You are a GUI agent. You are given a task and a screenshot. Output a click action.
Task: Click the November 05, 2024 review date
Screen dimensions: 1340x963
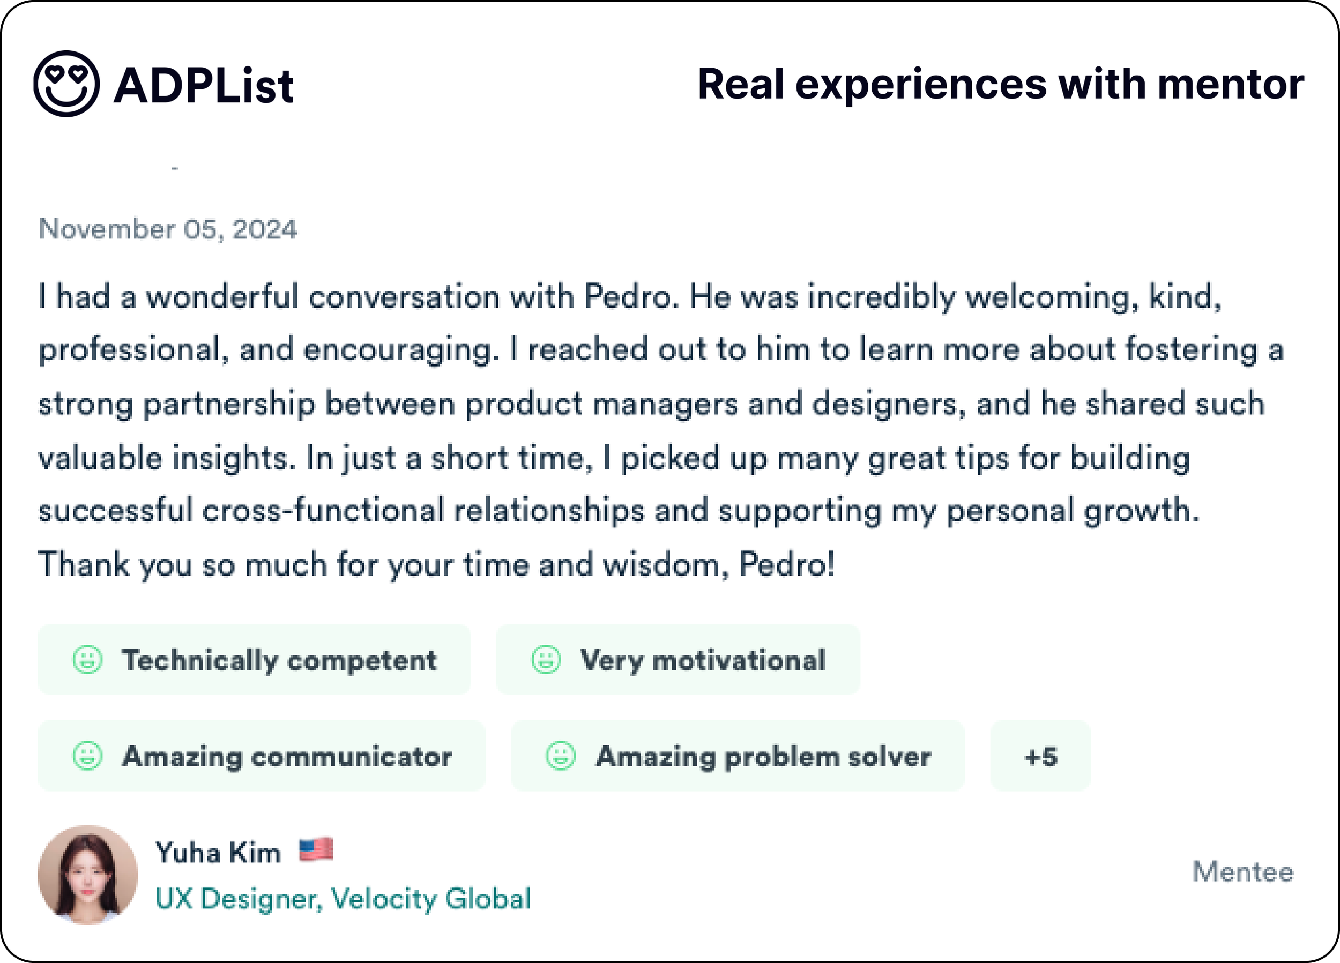tap(168, 229)
